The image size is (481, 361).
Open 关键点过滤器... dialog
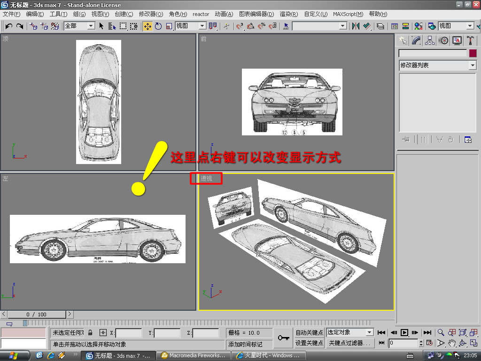click(349, 343)
